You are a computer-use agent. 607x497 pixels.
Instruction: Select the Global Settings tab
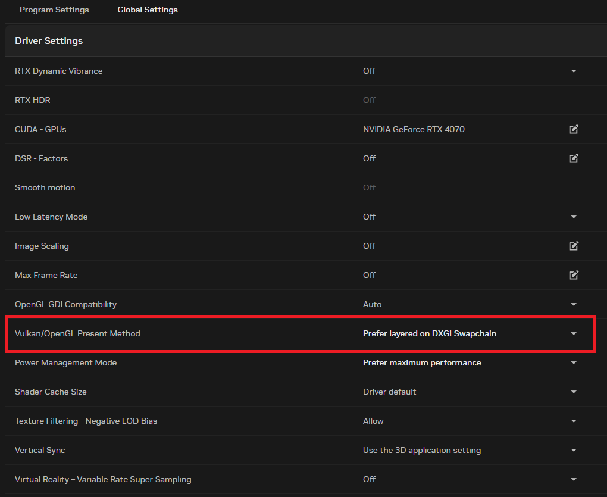pos(148,10)
